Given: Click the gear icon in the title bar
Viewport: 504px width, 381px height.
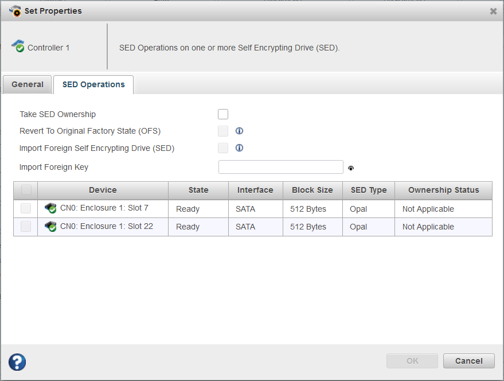Looking at the screenshot, I should (15, 10).
